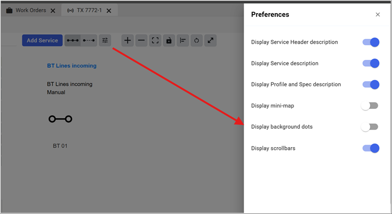392x214 pixels.
Task: Click the fit-to-screen bracket icon
Action: coord(155,40)
